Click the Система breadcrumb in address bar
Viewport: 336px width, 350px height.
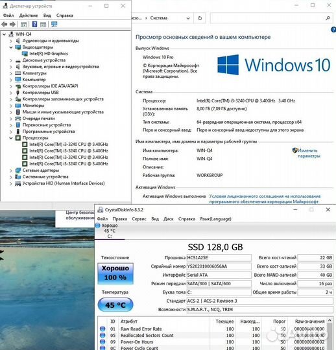(159, 18)
